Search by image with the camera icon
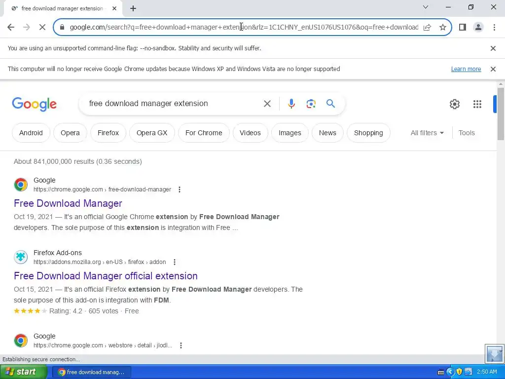This screenshot has width=505, height=379. (311, 104)
